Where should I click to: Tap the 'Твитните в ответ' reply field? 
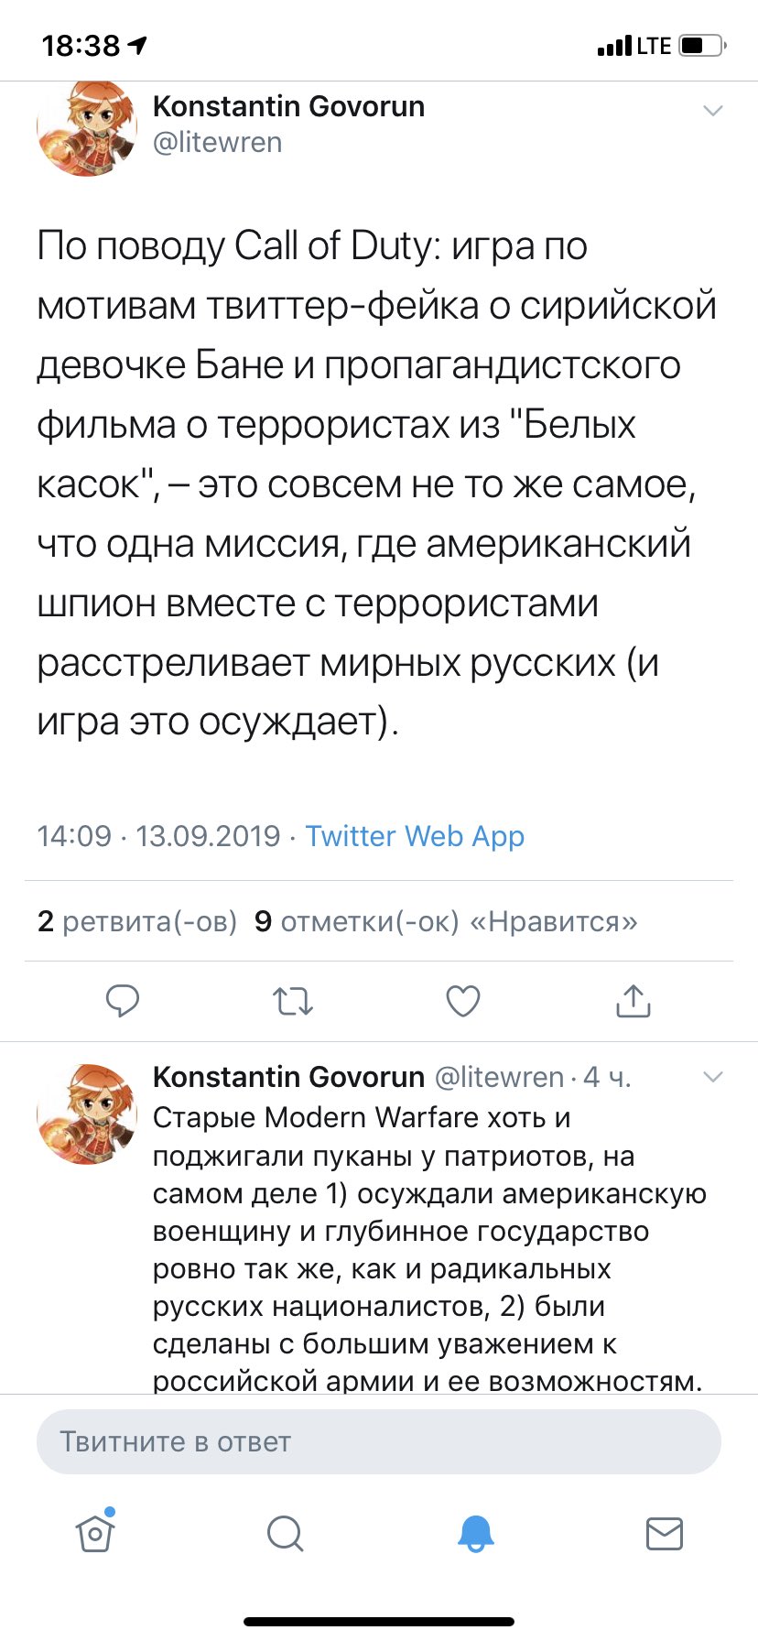pos(379,1441)
